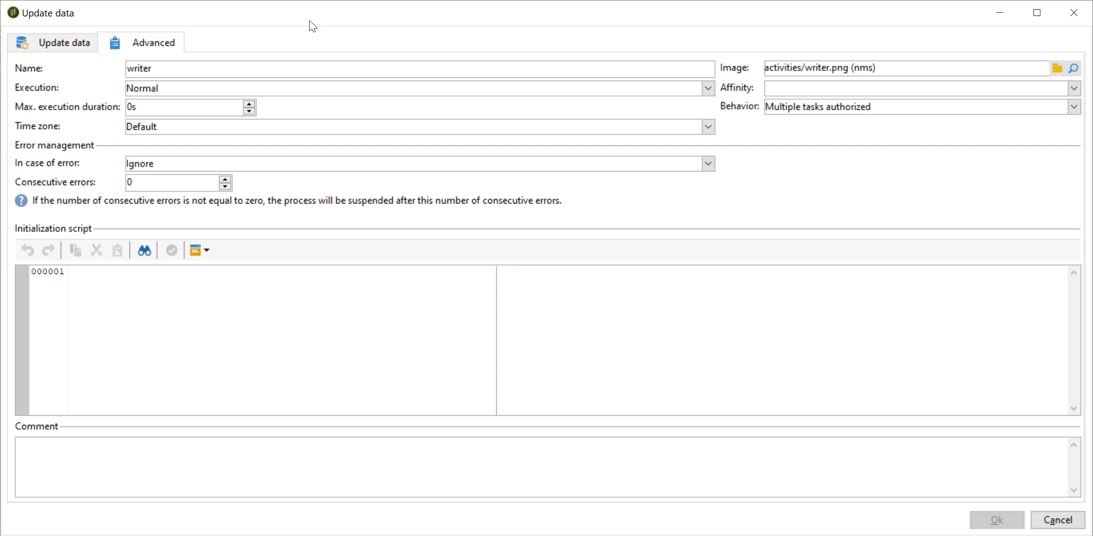Image resolution: width=1093 pixels, height=536 pixels.
Task: Open the Behavior dropdown
Action: coord(1074,107)
